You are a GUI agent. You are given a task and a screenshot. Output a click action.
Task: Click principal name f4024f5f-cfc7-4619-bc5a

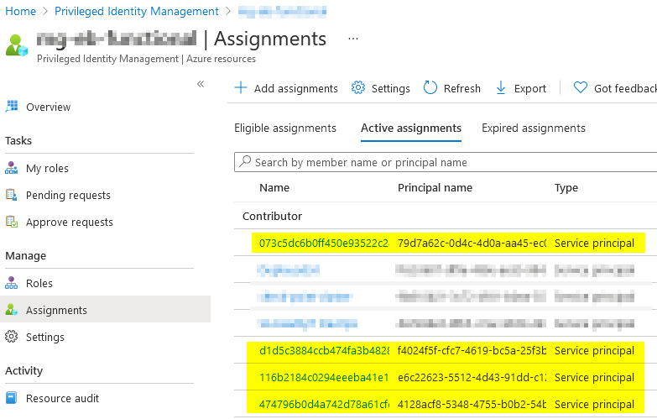[472, 350]
